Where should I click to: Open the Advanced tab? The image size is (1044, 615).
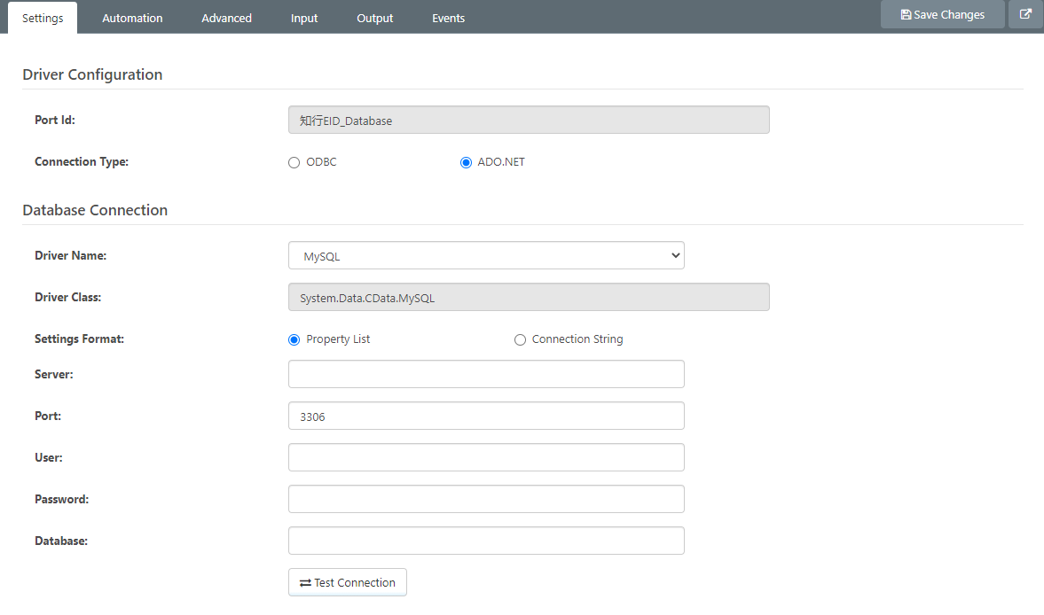[226, 18]
